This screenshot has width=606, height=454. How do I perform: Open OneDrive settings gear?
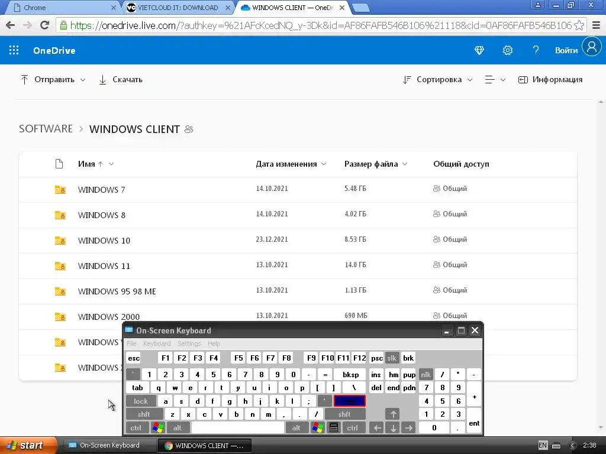pyautogui.click(x=507, y=50)
